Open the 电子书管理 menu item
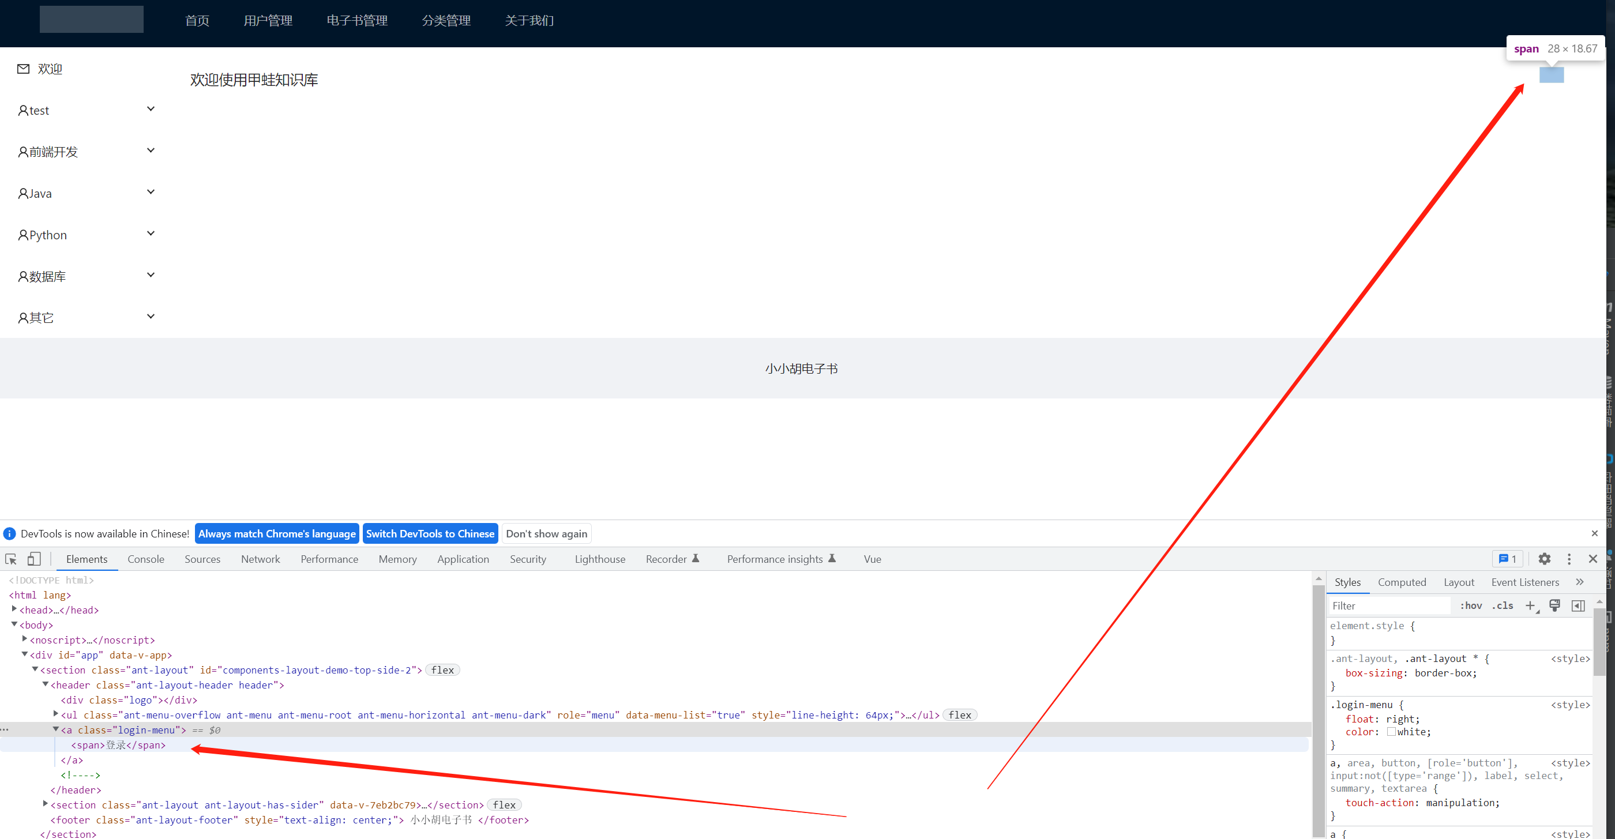 pyautogui.click(x=356, y=21)
